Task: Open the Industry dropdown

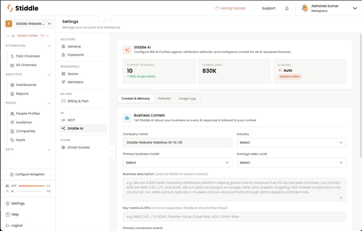Action: pos(291,143)
